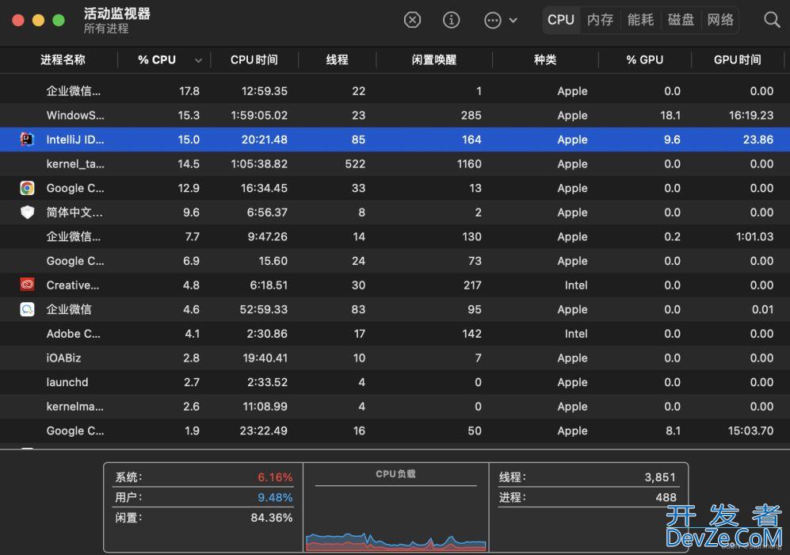Click the CPU负载 load graph
The width and height of the screenshot is (790, 555).
tap(396, 542)
